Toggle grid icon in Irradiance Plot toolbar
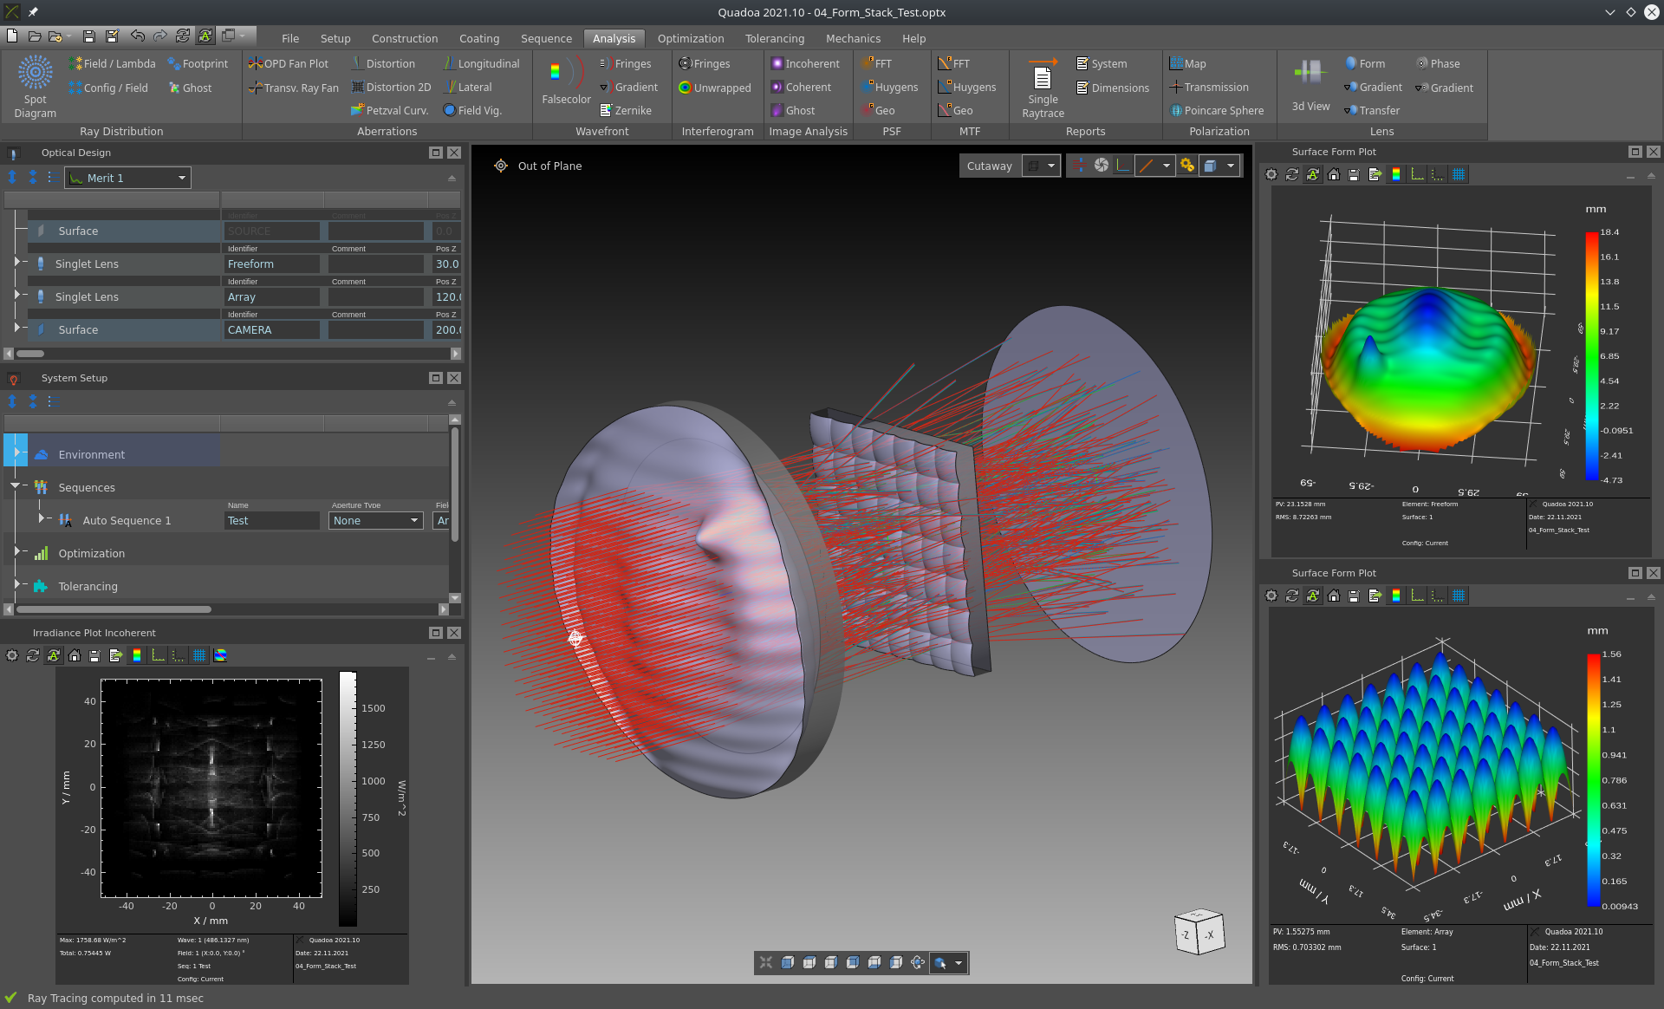 coord(199,655)
